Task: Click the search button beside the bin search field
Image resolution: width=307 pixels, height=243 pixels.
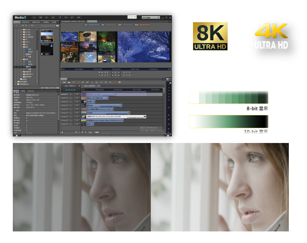Action: click(x=57, y=26)
